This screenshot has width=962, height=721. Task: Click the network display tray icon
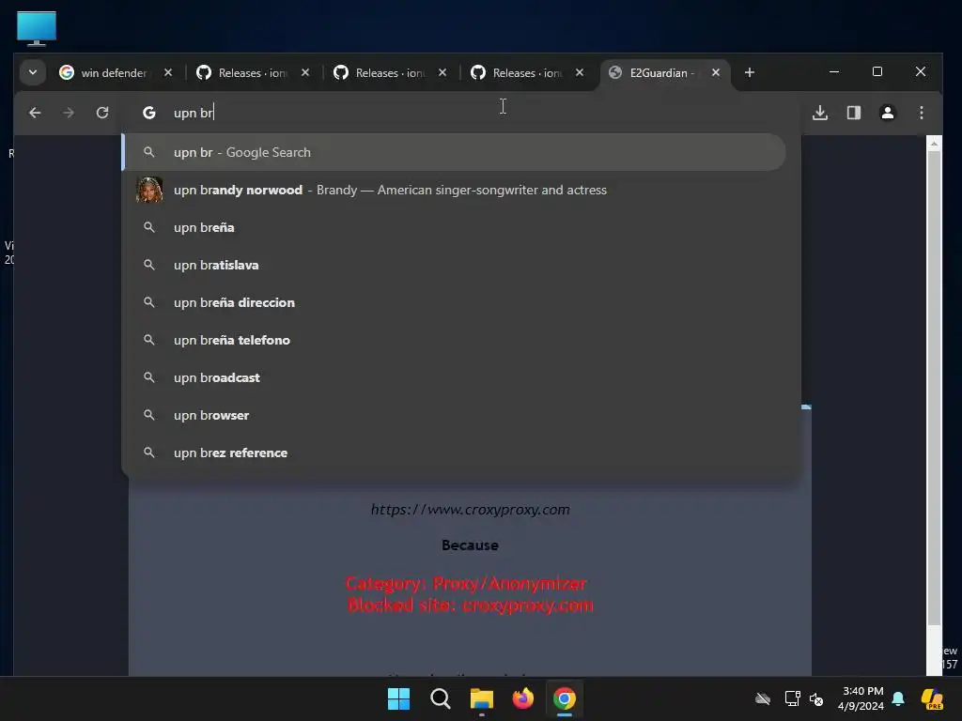coord(792,698)
